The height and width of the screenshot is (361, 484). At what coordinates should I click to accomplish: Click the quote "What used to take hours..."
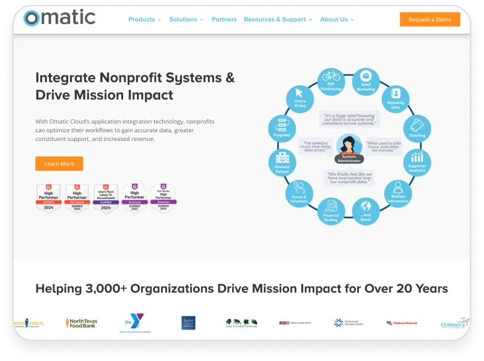pyautogui.click(x=384, y=147)
